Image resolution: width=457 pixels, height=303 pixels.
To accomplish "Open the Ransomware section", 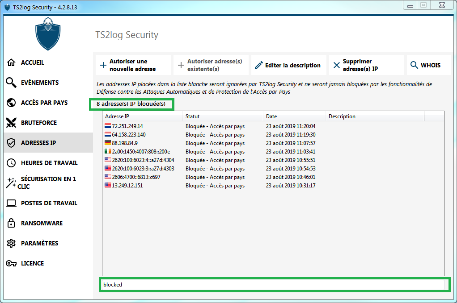I will point(48,223).
